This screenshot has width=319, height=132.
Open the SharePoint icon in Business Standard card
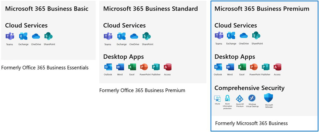(x=147, y=36)
